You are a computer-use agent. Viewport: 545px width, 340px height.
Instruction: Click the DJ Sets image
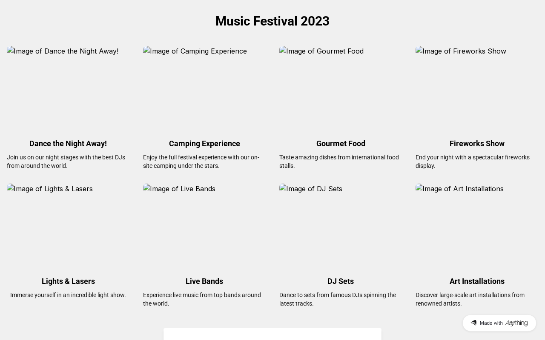341,226
